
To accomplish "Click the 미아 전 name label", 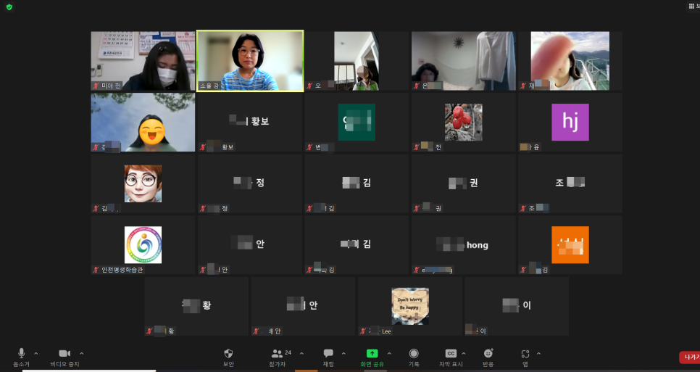I will [111, 86].
